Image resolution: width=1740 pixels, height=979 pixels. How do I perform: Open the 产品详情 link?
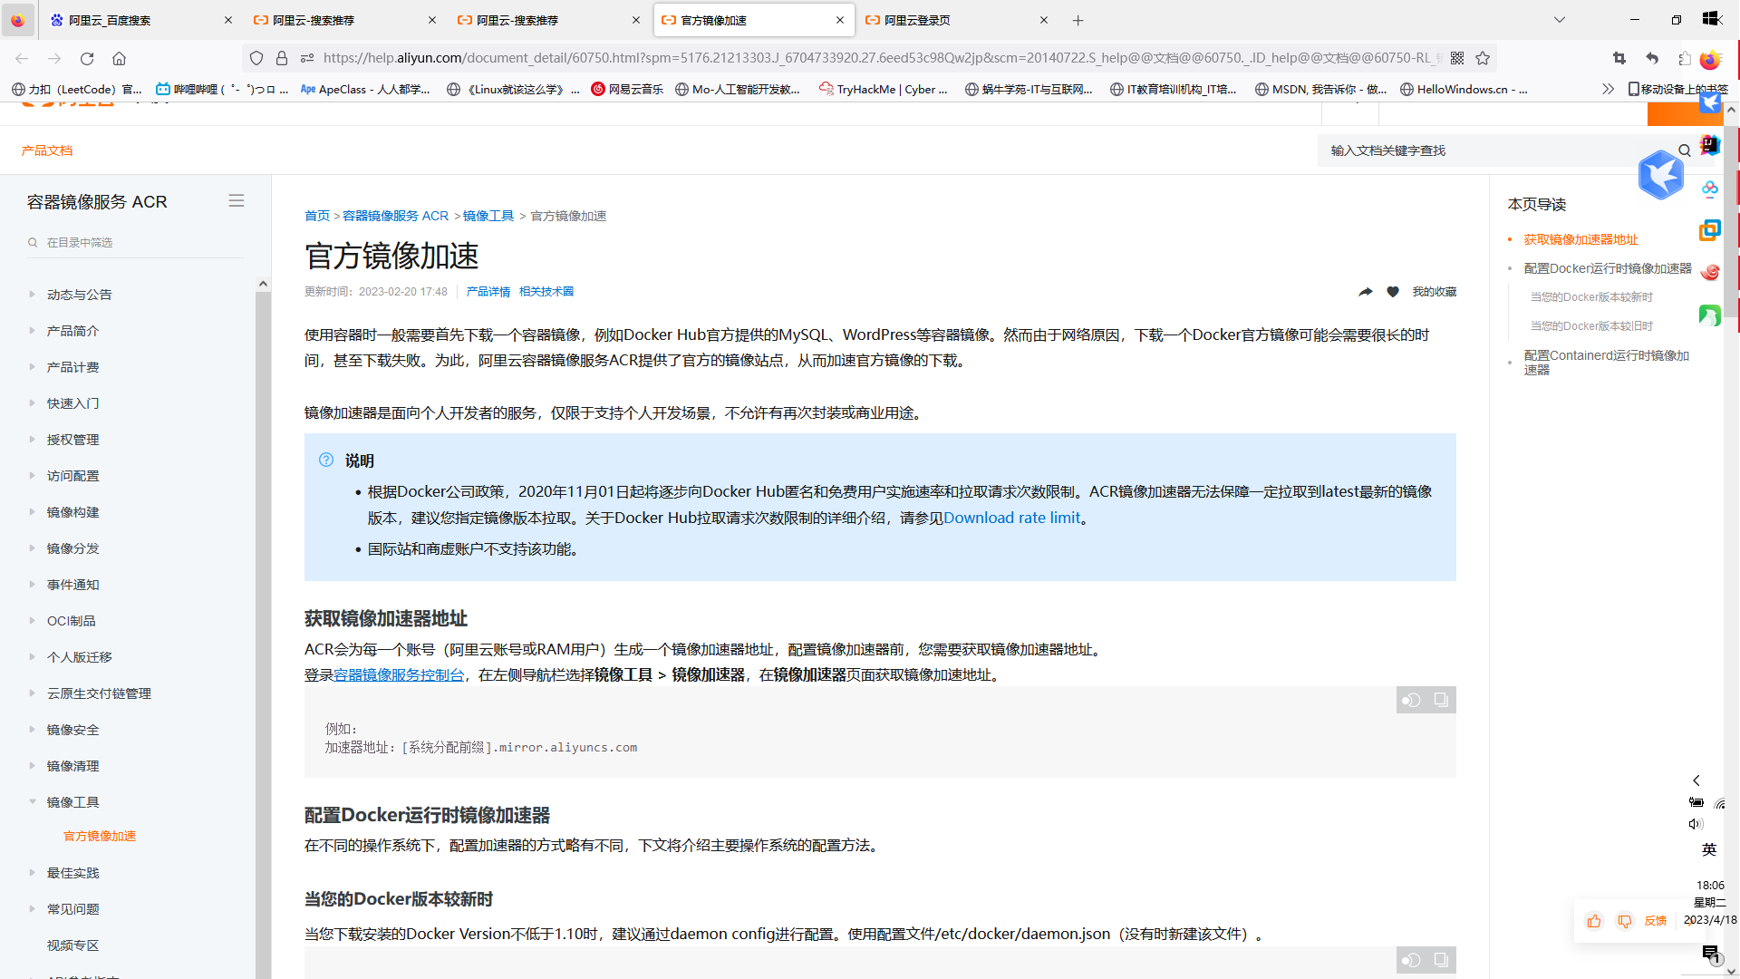click(x=488, y=292)
